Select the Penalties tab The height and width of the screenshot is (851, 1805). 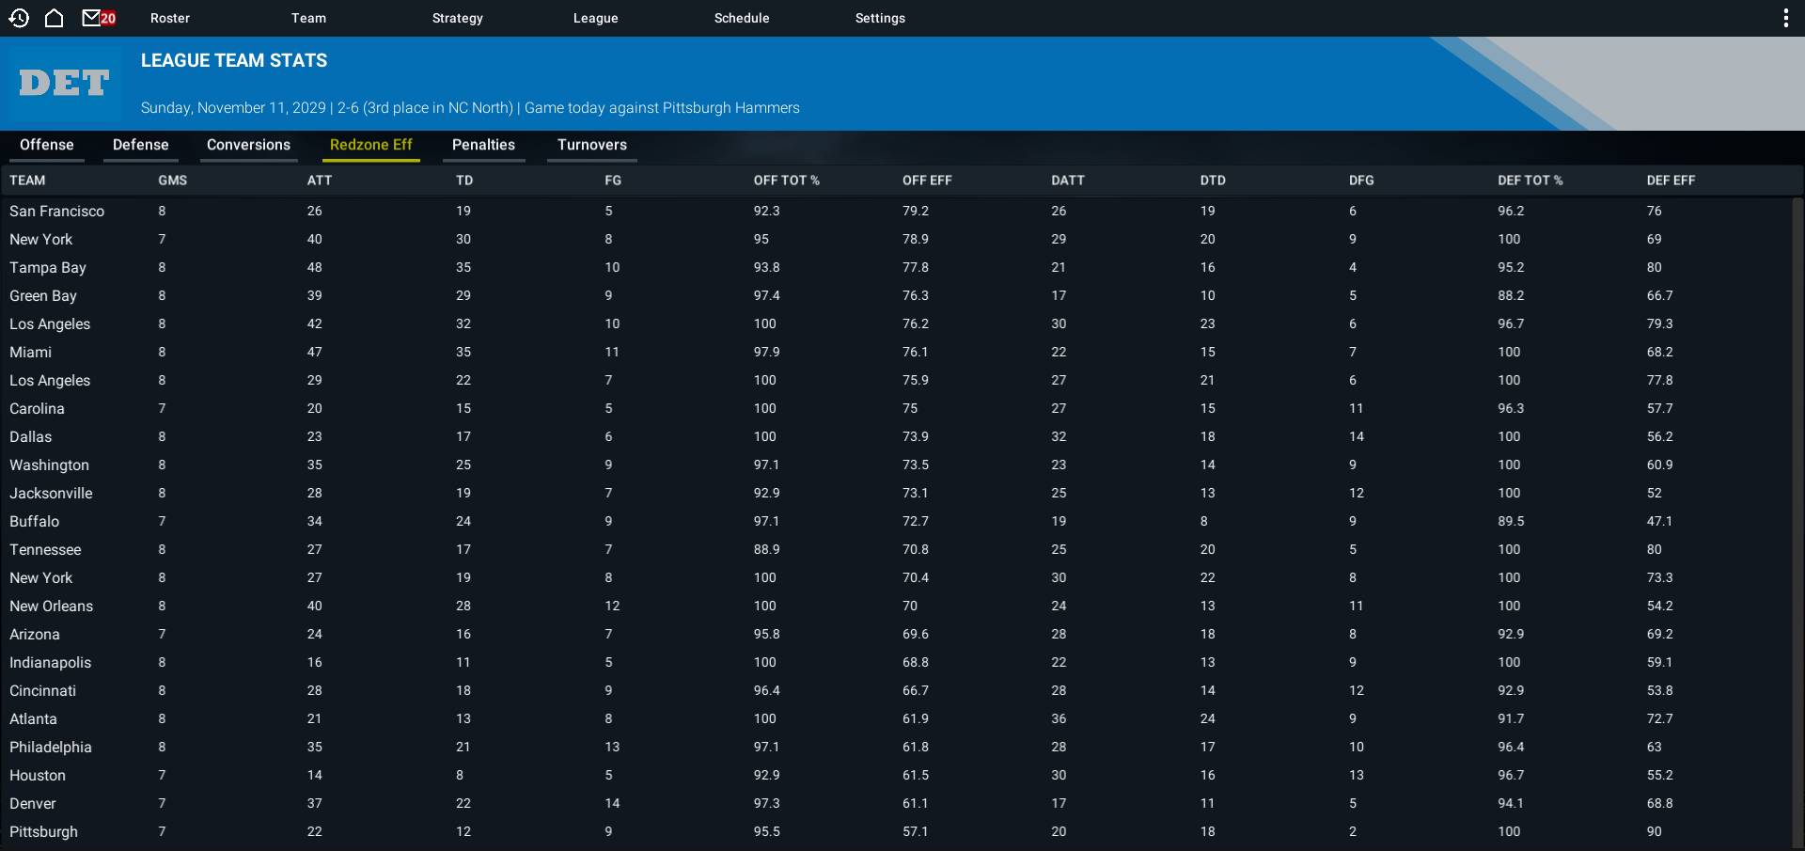point(483,145)
